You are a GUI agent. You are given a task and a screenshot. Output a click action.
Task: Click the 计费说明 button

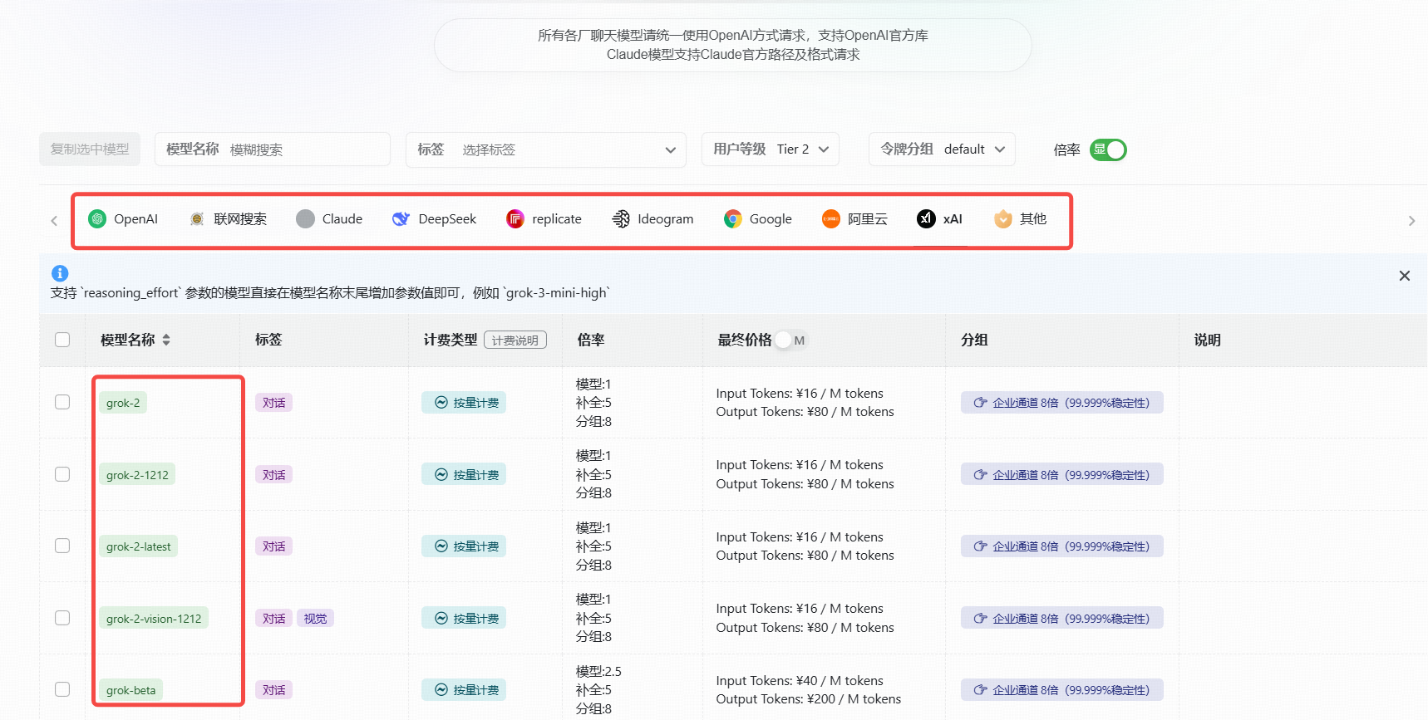[515, 340]
